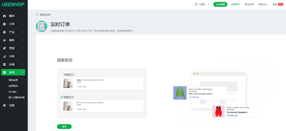The width and height of the screenshot is (286, 131).
Task: Click the 店铺 storefront icon
Action: click(x=5, y=64)
